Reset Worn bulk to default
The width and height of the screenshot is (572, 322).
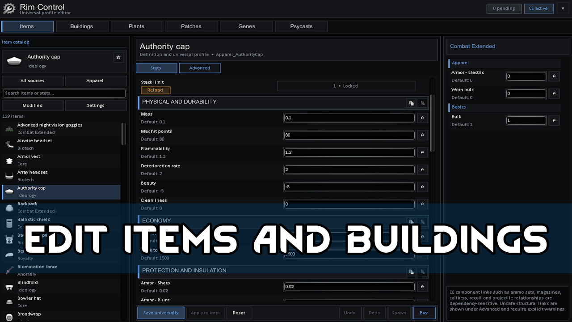(554, 93)
